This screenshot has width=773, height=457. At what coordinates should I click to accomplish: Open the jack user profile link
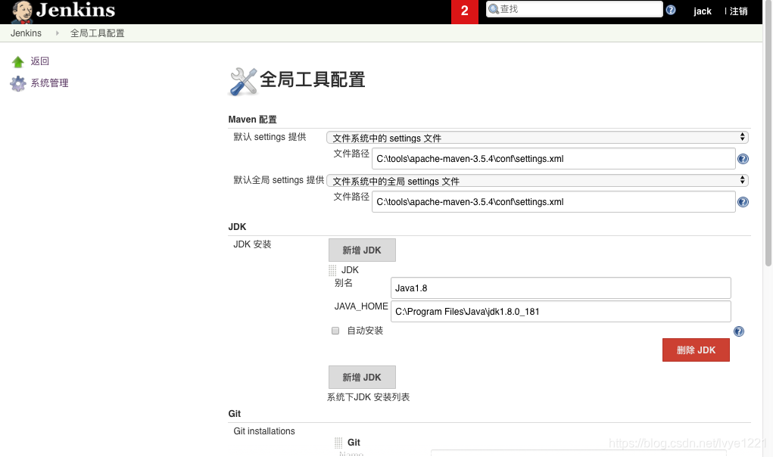tap(702, 11)
